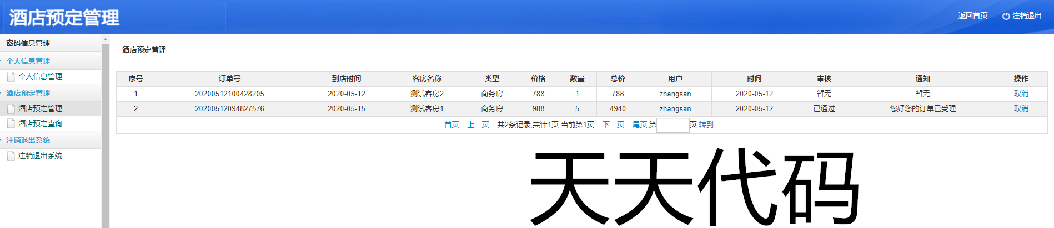The width and height of the screenshot is (1054, 228).
Task: Click the sidebar scroll-up arrow
Action: (x=105, y=39)
